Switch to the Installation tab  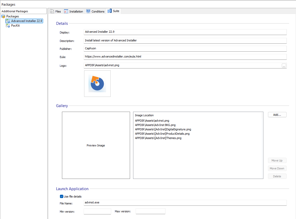73,11
